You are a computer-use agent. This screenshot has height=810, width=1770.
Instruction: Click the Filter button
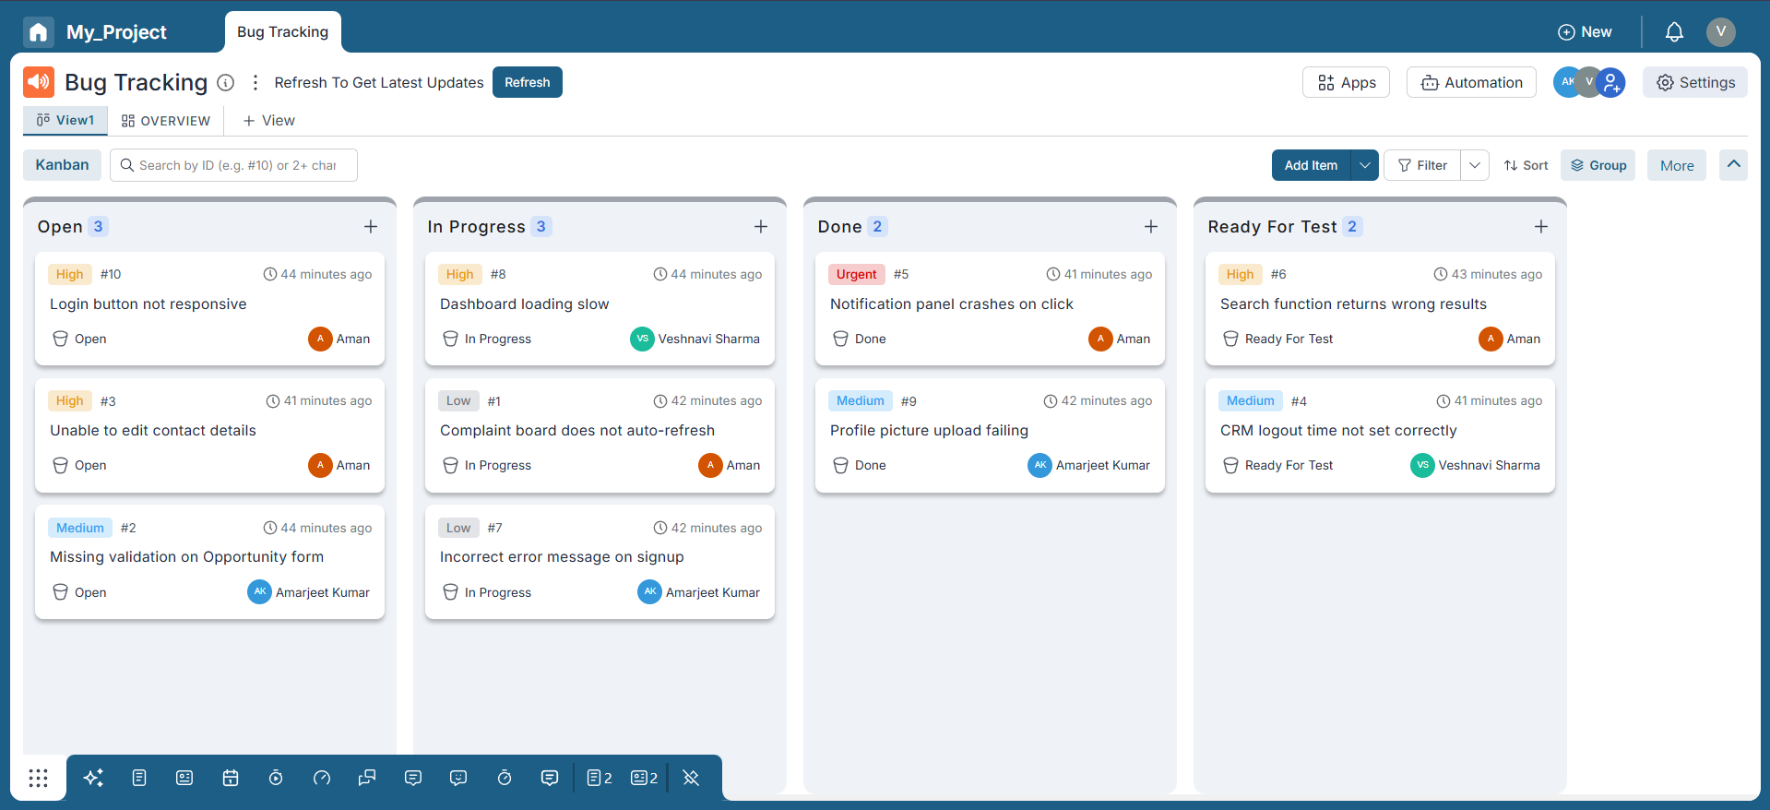1422,165
